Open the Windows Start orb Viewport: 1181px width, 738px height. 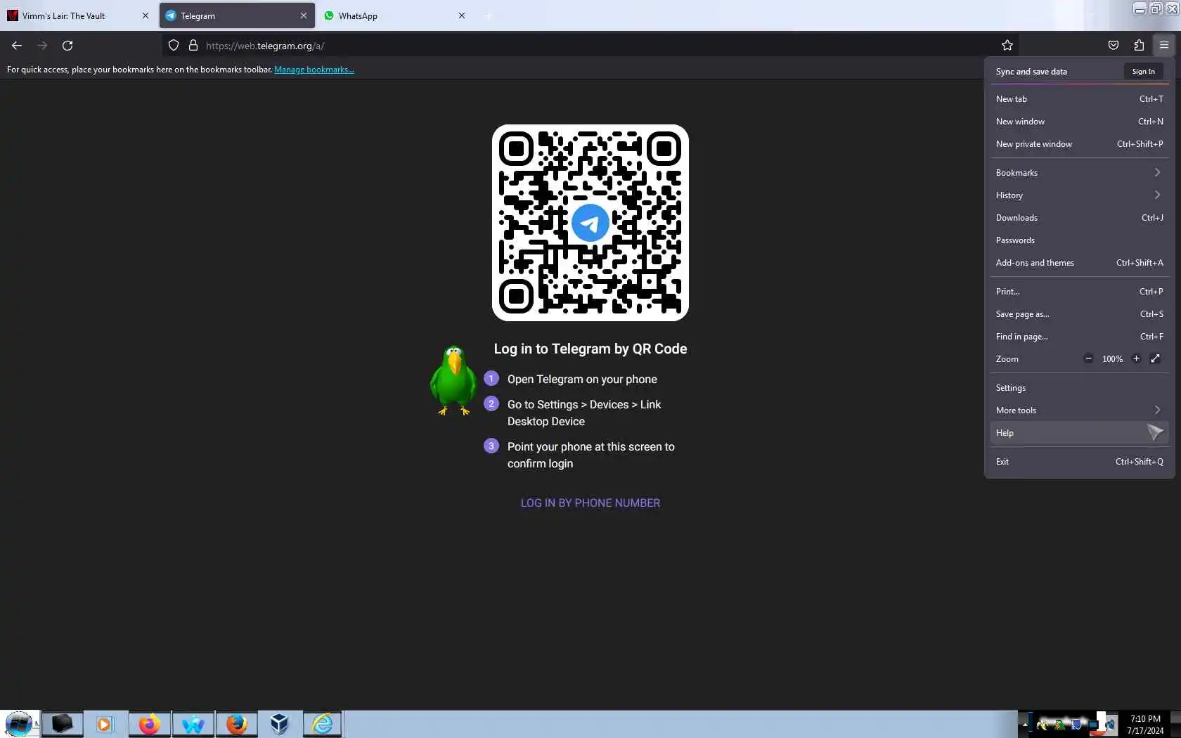tap(19, 723)
